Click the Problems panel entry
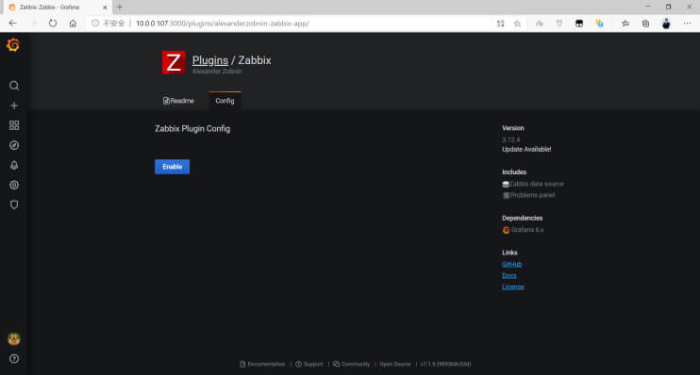This screenshot has height=375, width=700. pyautogui.click(x=528, y=195)
